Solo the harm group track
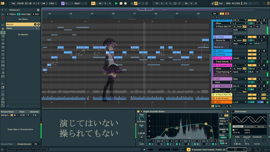270x152 pixels. pyautogui.click(x=259, y=58)
